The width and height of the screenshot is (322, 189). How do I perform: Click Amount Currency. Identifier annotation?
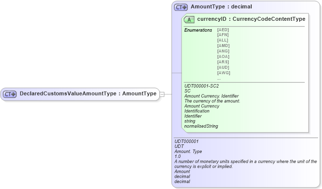click(211, 96)
